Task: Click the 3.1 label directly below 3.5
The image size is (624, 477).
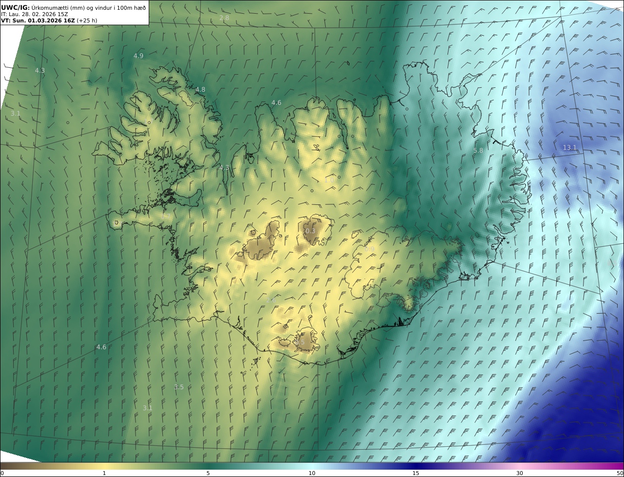Action: pyautogui.click(x=148, y=408)
